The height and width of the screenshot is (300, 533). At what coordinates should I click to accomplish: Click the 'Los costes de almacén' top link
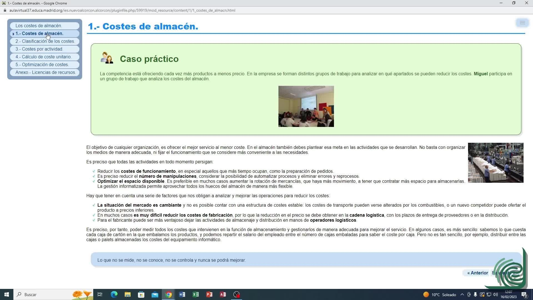(x=39, y=26)
